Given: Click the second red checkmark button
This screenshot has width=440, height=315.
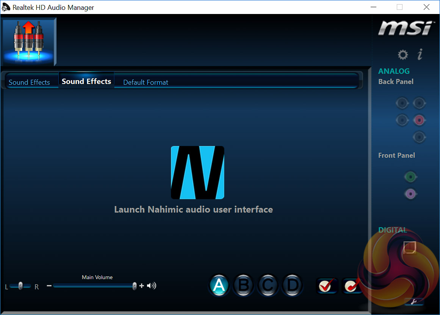Looking at the screenshot, I should [352, 286].
